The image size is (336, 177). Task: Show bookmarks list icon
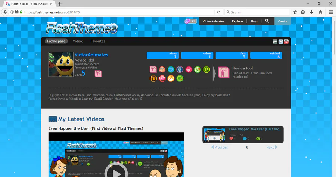click(303, 12)
